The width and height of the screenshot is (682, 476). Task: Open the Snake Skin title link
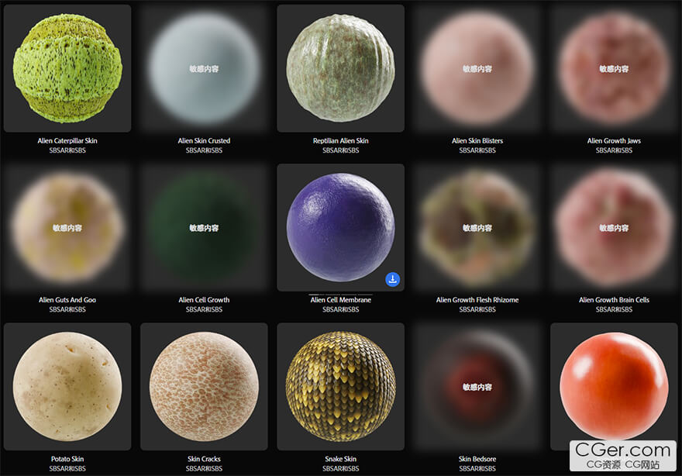coord(340,459)
